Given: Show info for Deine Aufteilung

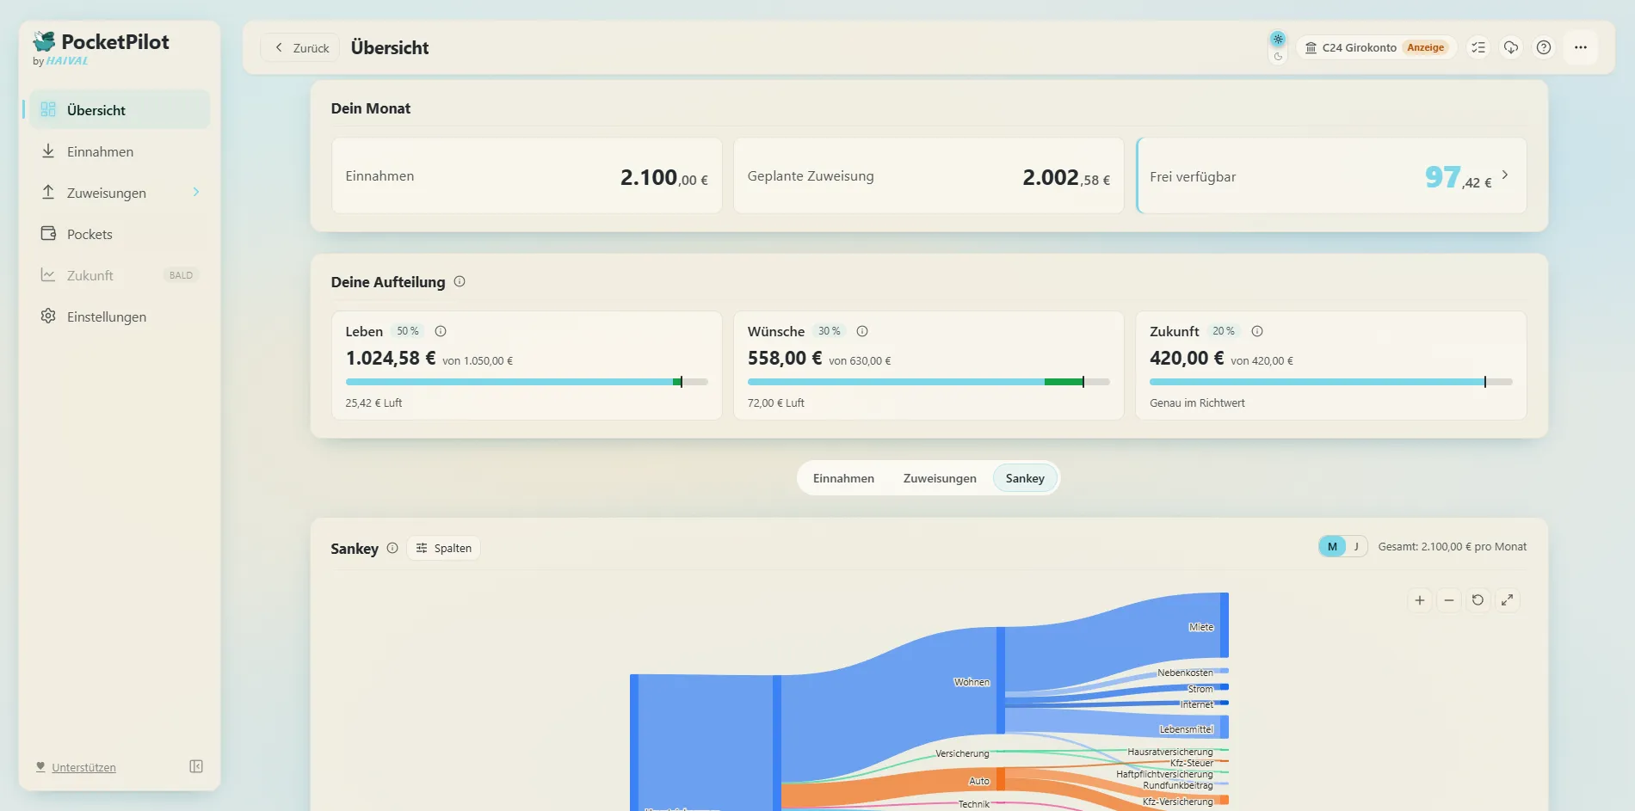Looking at the screenshot, I should click(460, 281).
